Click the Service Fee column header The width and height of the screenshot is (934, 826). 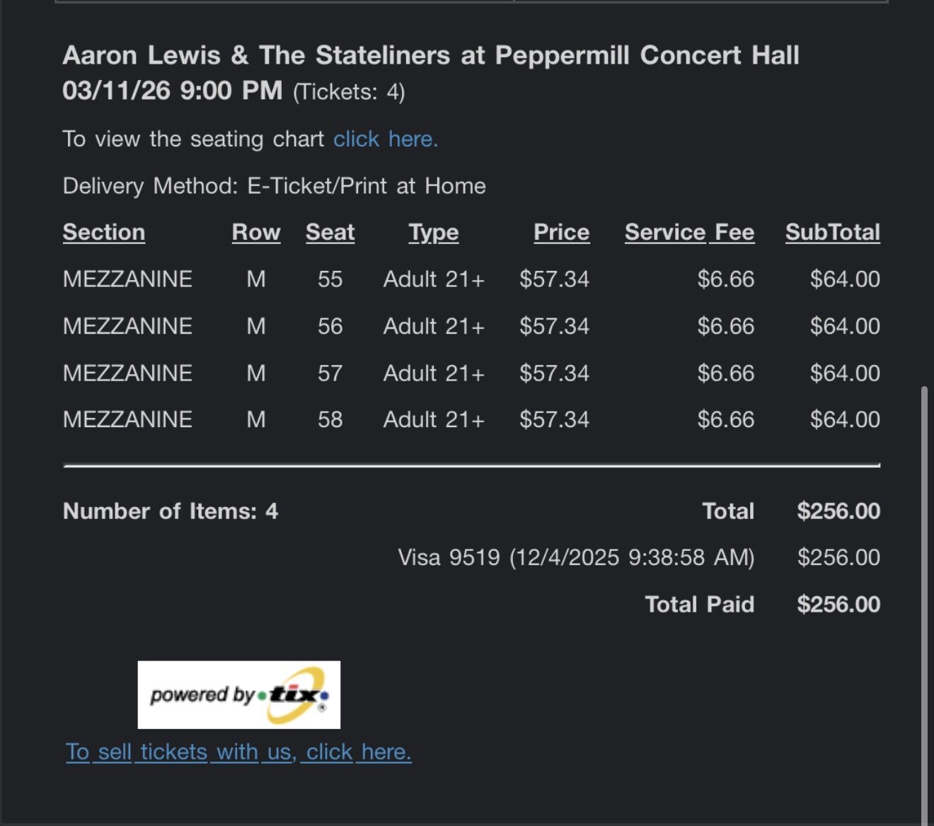tap(689, 233)
